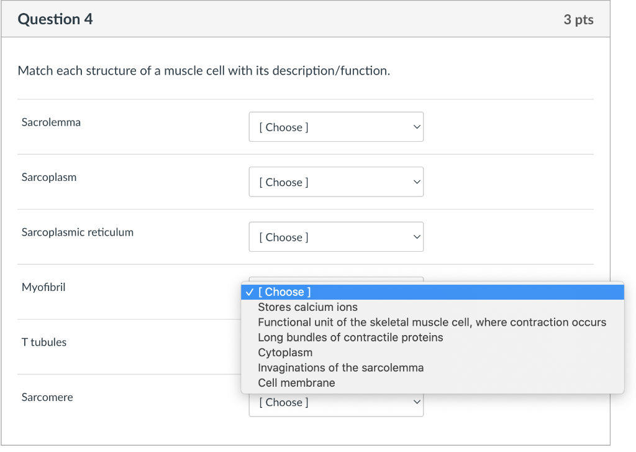Click the checkmark beside '[ Choose ]'
The image size is (636, 452).
click(x=249, y=292)
